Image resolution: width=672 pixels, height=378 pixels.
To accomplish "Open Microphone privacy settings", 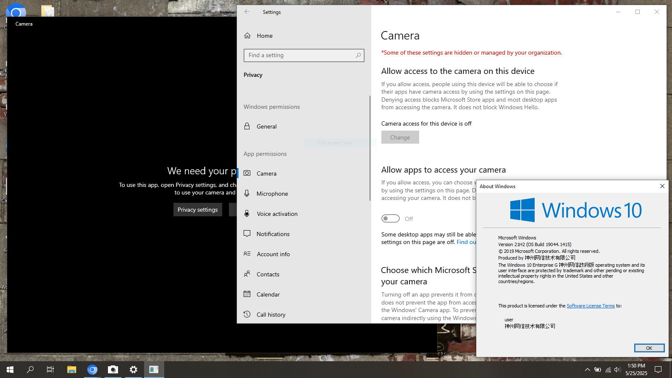I will (x=304, y=194).
